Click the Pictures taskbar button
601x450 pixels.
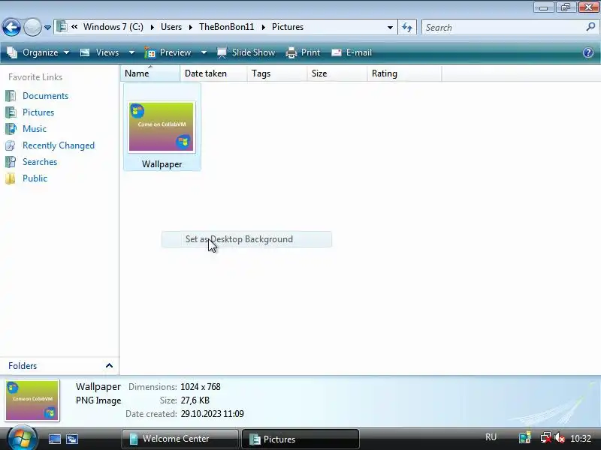300,439
